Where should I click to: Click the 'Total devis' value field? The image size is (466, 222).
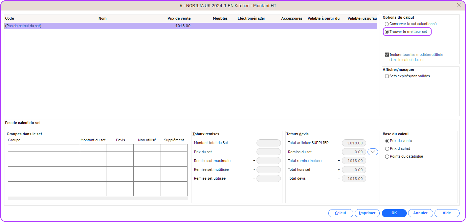tap(354, 179)
